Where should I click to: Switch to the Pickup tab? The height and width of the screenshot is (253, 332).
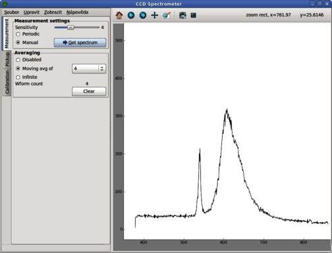click(x=7, y=59)
